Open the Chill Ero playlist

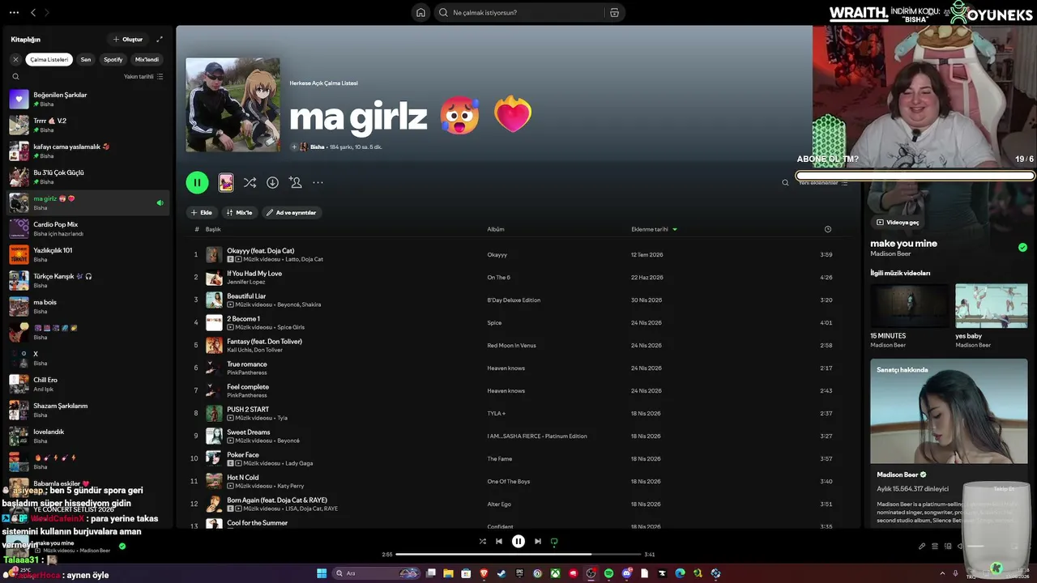89,384
